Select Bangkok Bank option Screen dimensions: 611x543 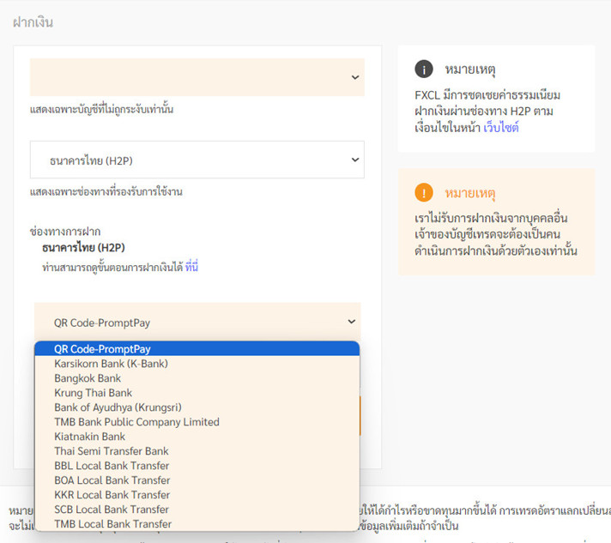tap(88, 378)
